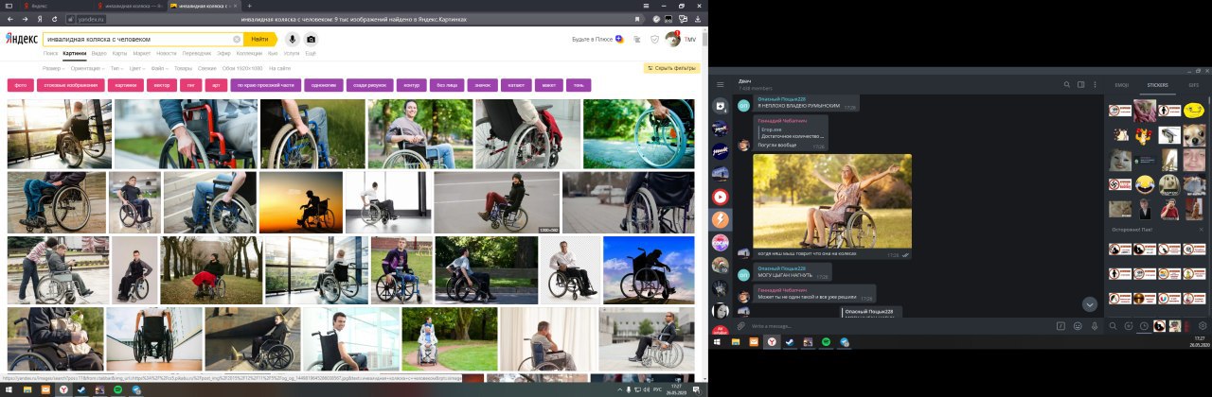
Task: Open browser downloads icon
Action: point(697,18)
